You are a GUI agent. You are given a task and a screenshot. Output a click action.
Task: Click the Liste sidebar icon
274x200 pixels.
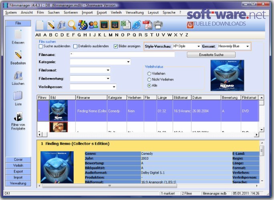tap(18, 96)
